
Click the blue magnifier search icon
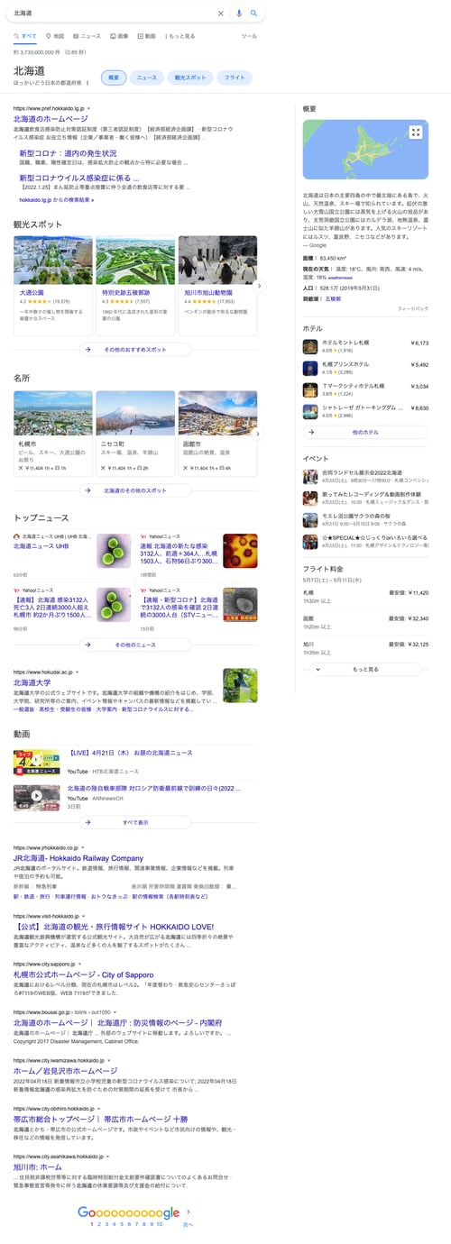[x=254, y=14]
